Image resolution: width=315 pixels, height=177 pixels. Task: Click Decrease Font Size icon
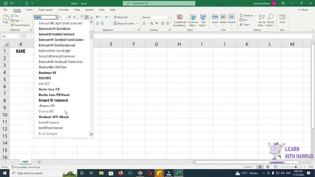point(74,17)
